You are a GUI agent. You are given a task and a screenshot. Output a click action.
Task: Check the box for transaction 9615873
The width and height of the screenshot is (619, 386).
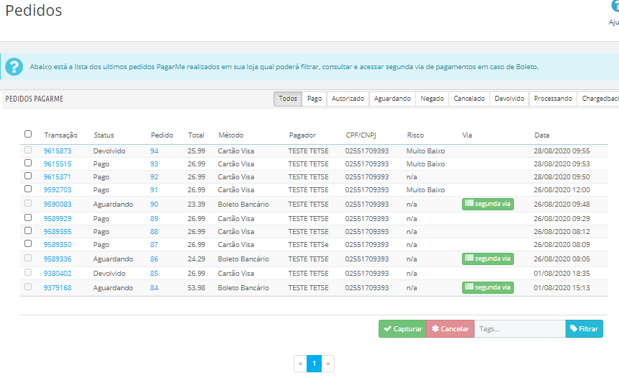tap(28, 150)
